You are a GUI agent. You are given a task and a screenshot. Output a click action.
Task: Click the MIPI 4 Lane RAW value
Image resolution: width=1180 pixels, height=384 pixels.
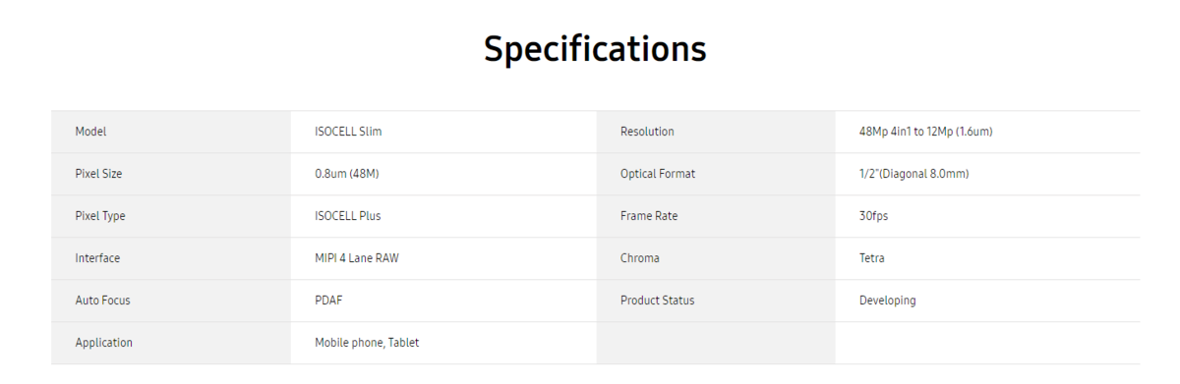357,258
